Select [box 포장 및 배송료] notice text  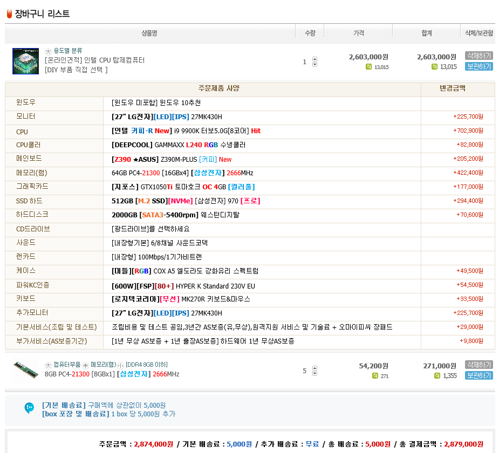(108, 414)
